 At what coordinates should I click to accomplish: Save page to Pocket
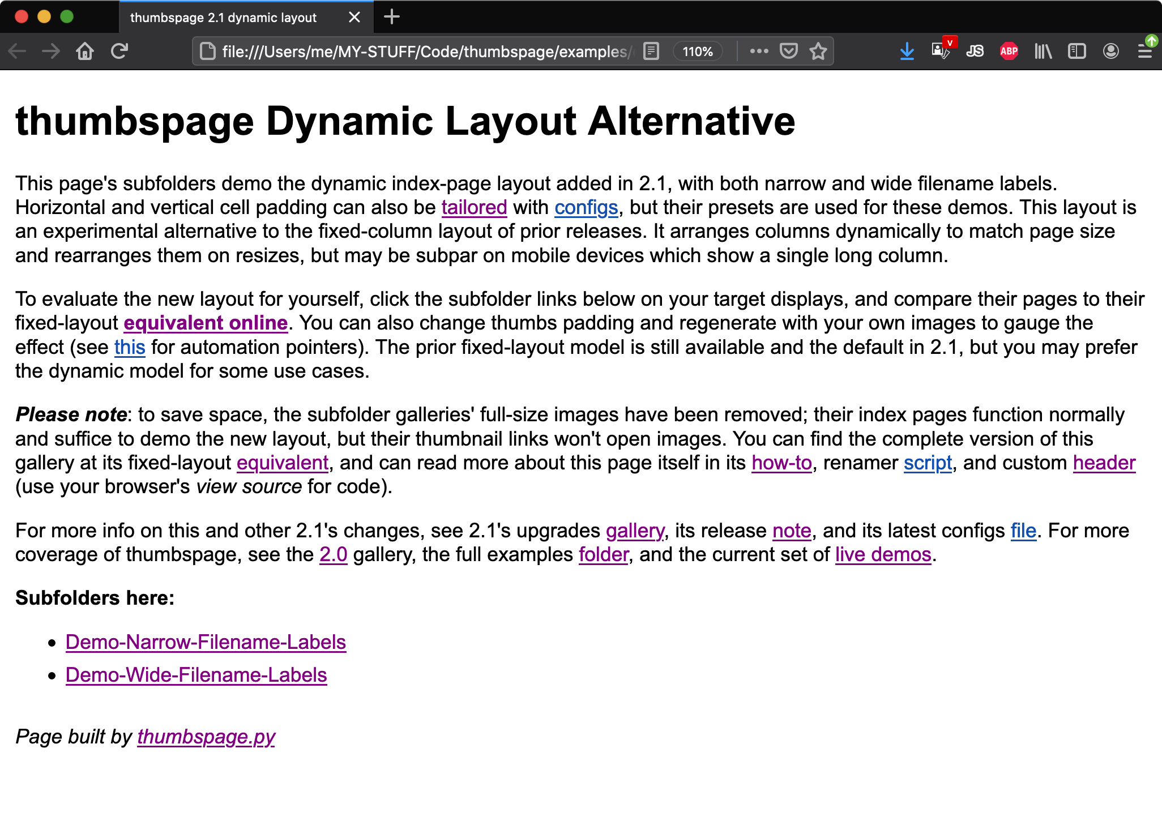point(789,52)
